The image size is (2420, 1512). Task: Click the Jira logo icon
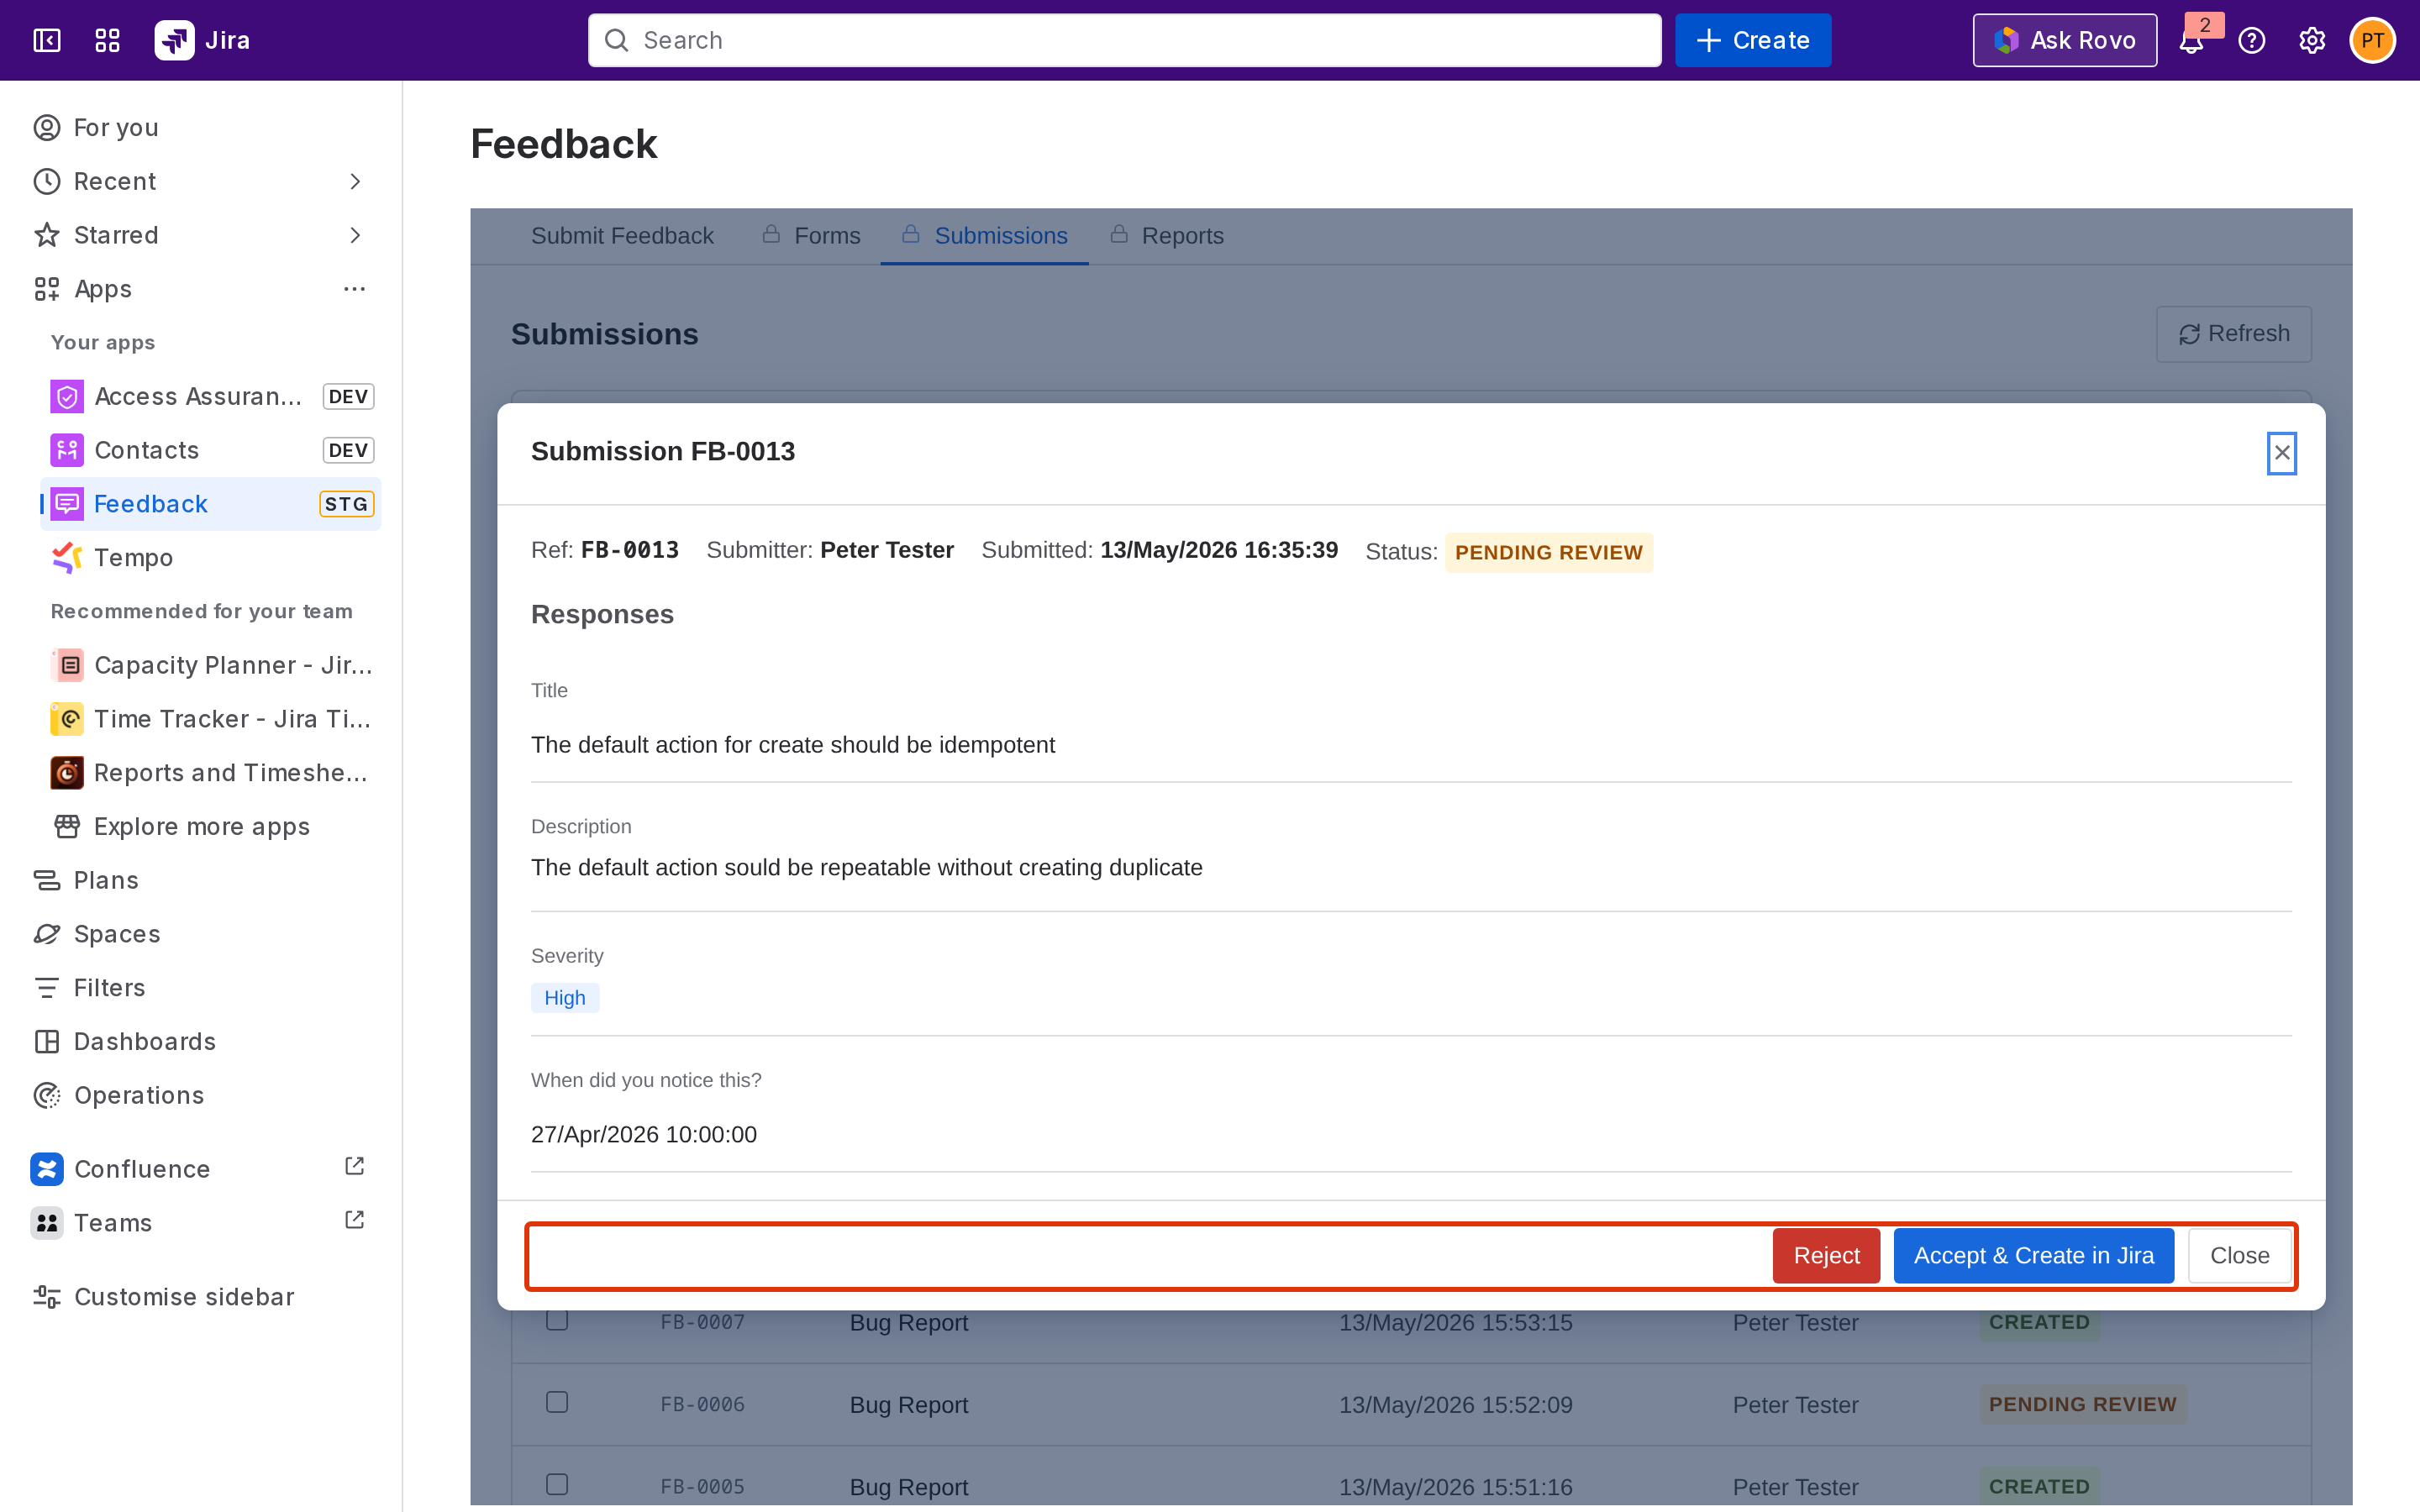click(175, 40)
